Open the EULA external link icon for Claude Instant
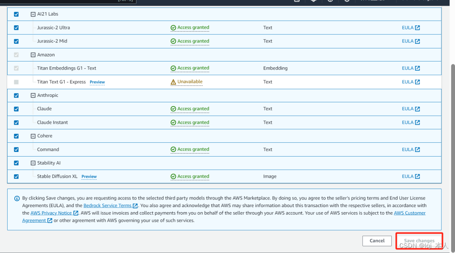 click(x=417, y=123)
